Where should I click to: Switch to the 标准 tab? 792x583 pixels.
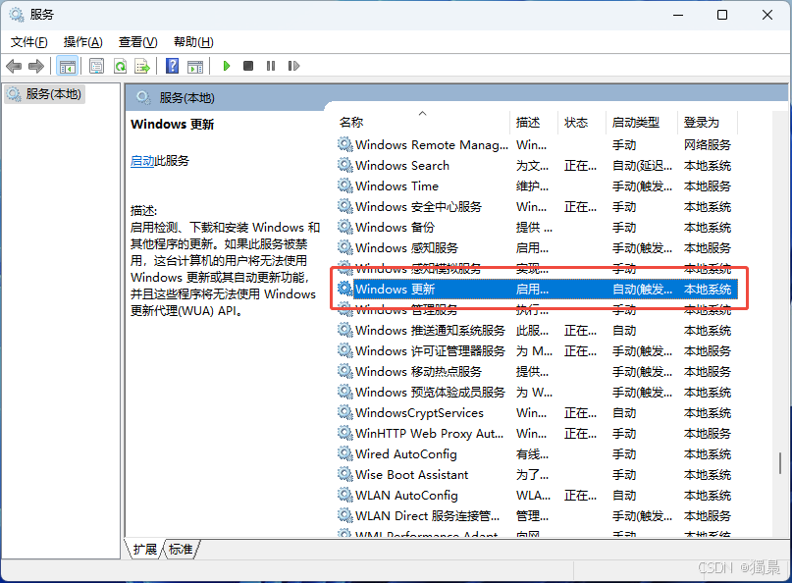181,550
